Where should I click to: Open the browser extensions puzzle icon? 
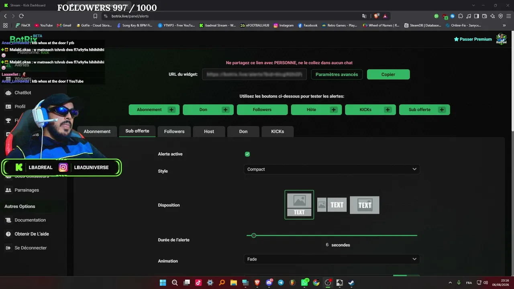(x=460, y=16)
